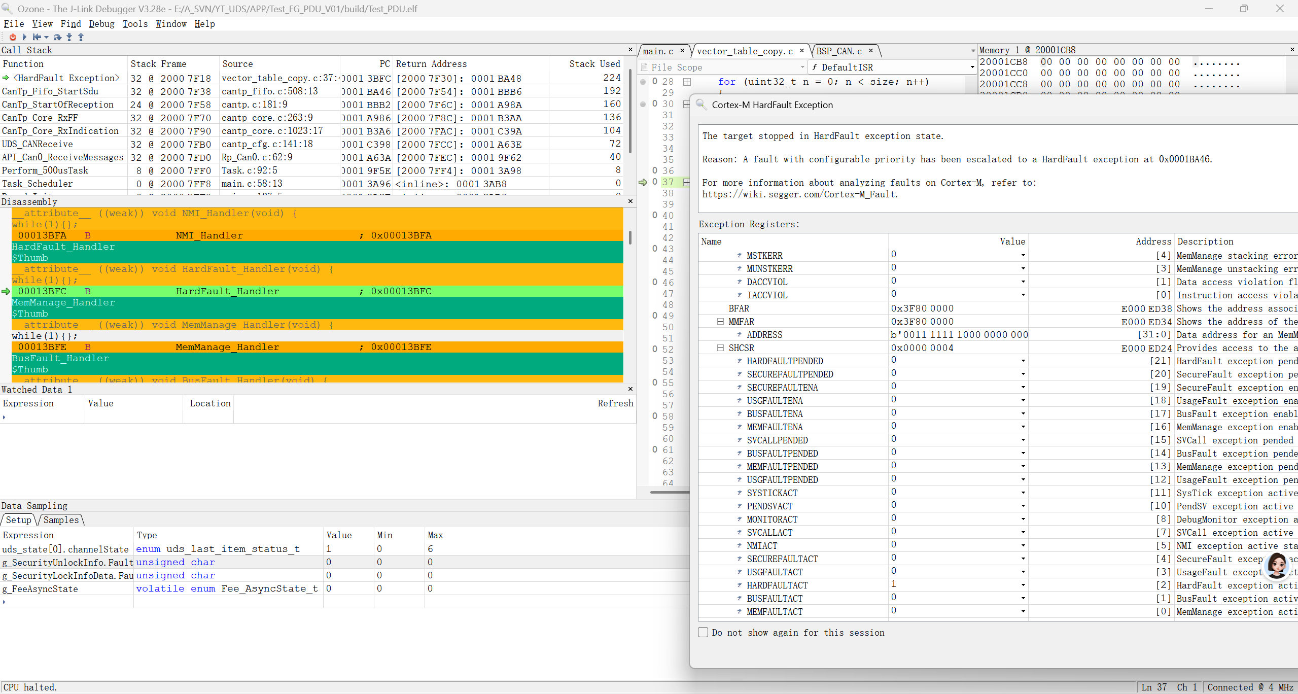Open HARDFAULTACT value dropdown
The width and height of the screenshot is (1298, 694).
tap(1023, 585)
